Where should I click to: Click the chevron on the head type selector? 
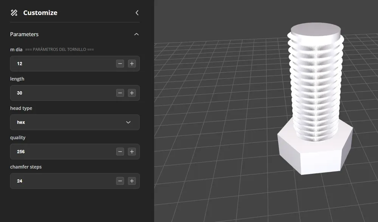pos(128,122)
